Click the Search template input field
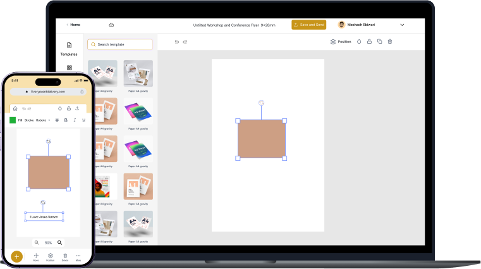 pos(120,44)
